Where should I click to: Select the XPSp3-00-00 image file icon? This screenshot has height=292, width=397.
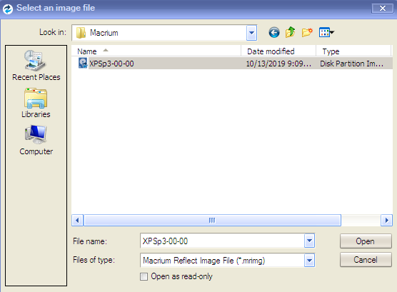83,64
